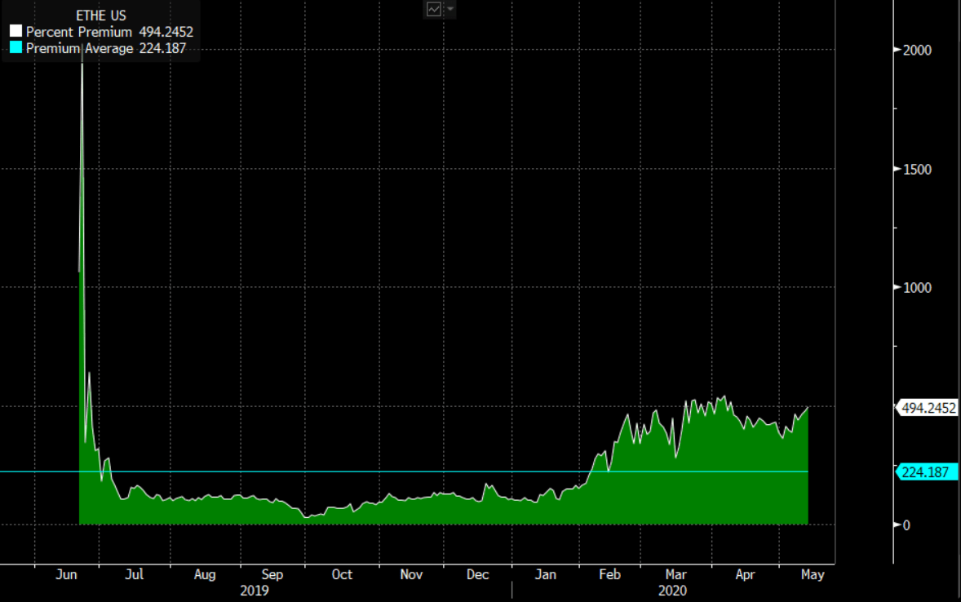Click the cyan Premium Average legend swatch
961x602 pixels.
(x=15, y=49)
